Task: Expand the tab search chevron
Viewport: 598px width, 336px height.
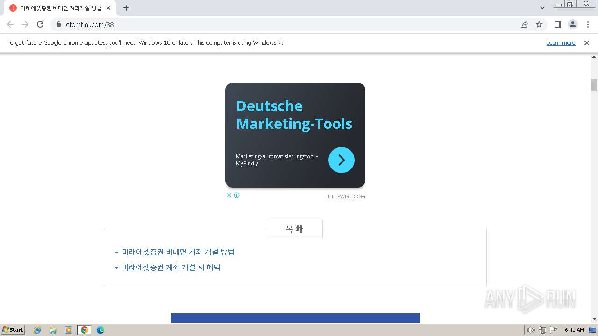Action: [x=542, y=8]
